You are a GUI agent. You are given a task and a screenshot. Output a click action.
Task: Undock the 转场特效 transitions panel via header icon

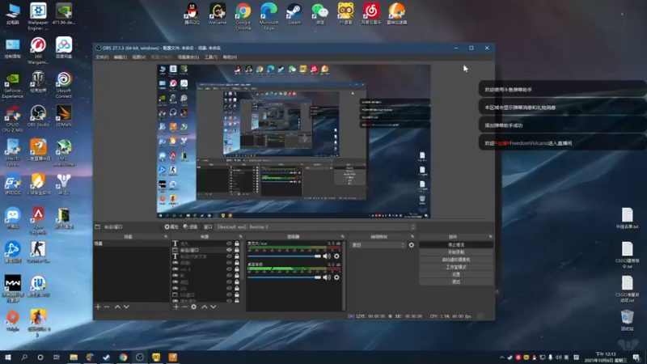point(412,236)
